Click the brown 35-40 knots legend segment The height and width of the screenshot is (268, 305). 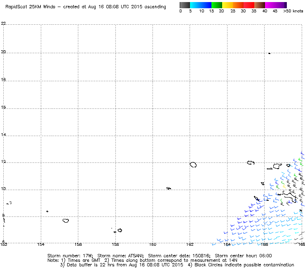click(x=260, y=5)
